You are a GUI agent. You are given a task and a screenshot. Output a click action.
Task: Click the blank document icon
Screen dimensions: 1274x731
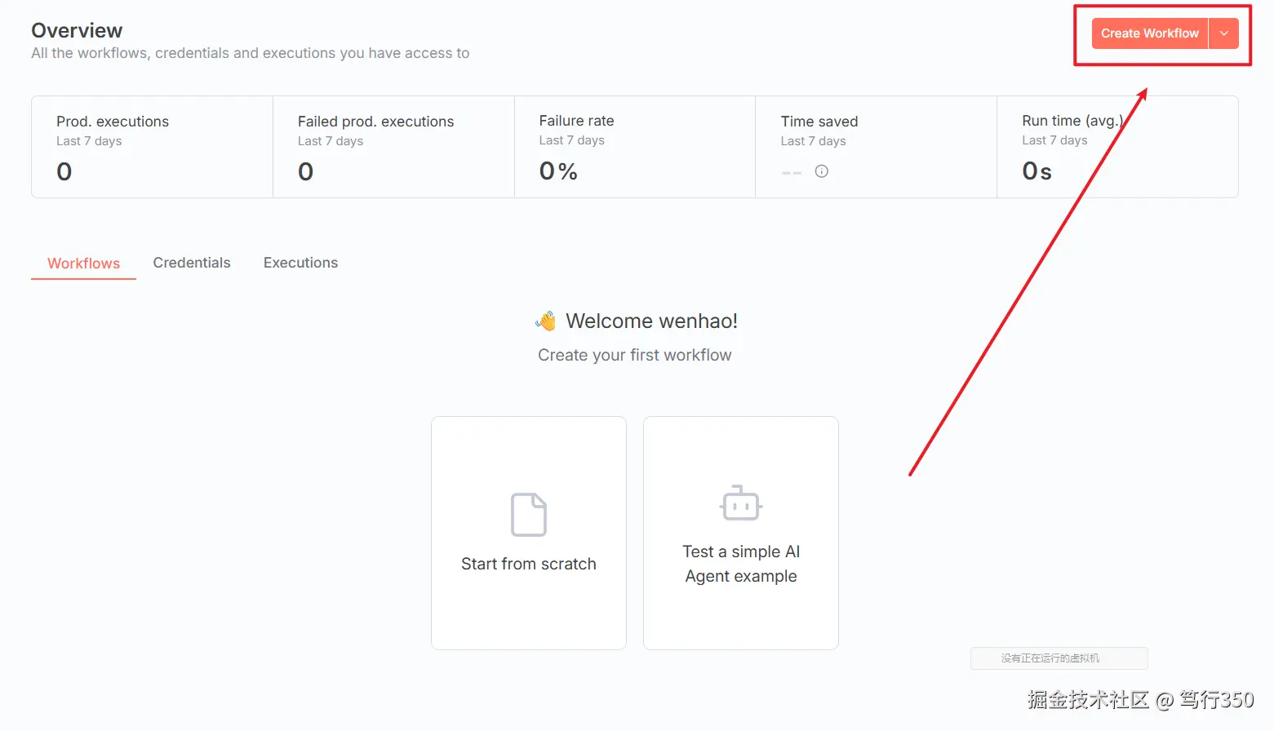pyautogui.click(x=529, y=514)
